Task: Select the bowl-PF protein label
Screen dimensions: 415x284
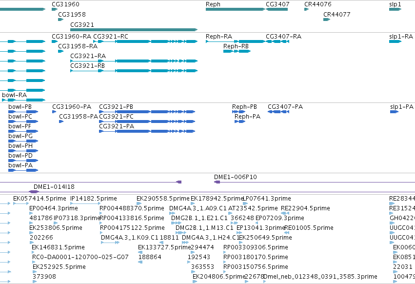Action: (x=20, y=126)
